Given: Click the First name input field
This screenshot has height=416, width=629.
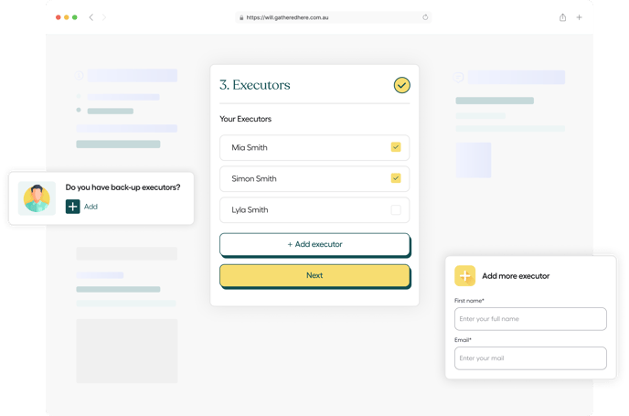Looking at the screenshot, I should pos(530,318).
